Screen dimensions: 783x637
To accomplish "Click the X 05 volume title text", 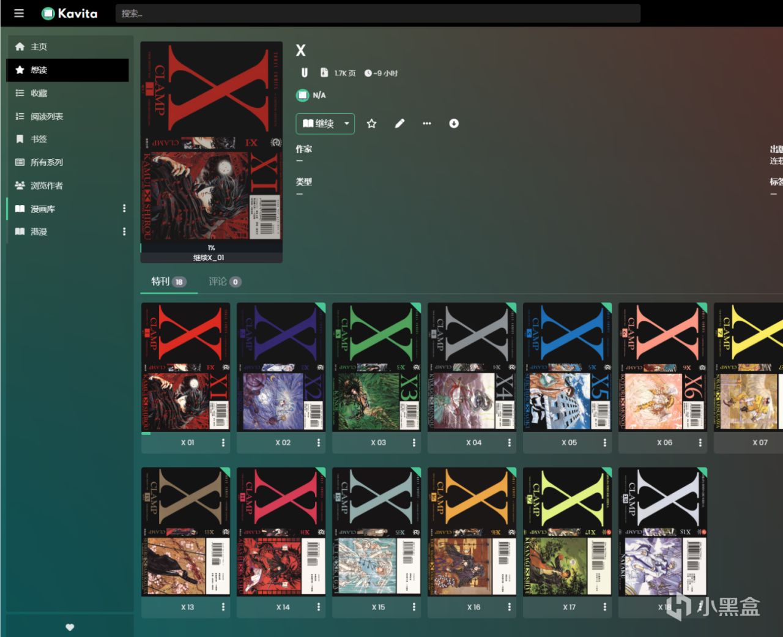I will [569, 442].
